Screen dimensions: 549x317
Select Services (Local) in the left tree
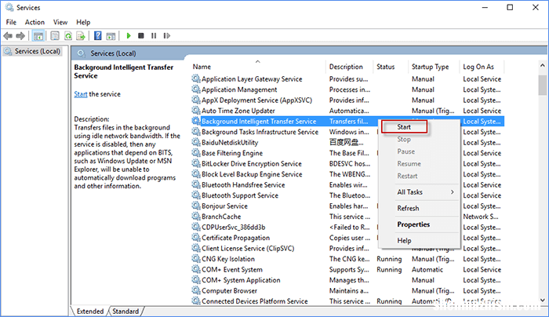tap(33, 52)
